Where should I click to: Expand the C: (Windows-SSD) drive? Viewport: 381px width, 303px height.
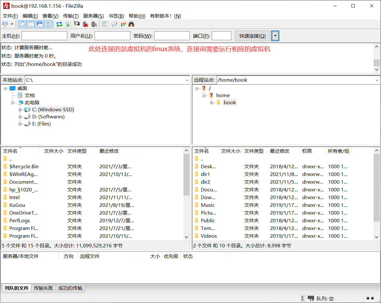coord(20,110)
